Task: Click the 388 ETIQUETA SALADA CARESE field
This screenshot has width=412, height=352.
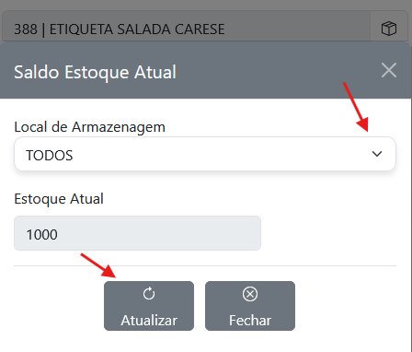Action: pyautogui.click(x=187, y=29)
